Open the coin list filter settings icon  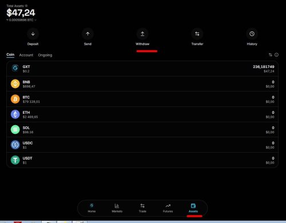tap(271, 55)
